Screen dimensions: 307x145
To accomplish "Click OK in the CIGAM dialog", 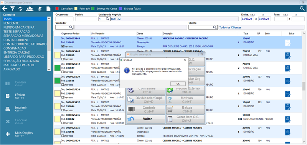I will point(178,84).
